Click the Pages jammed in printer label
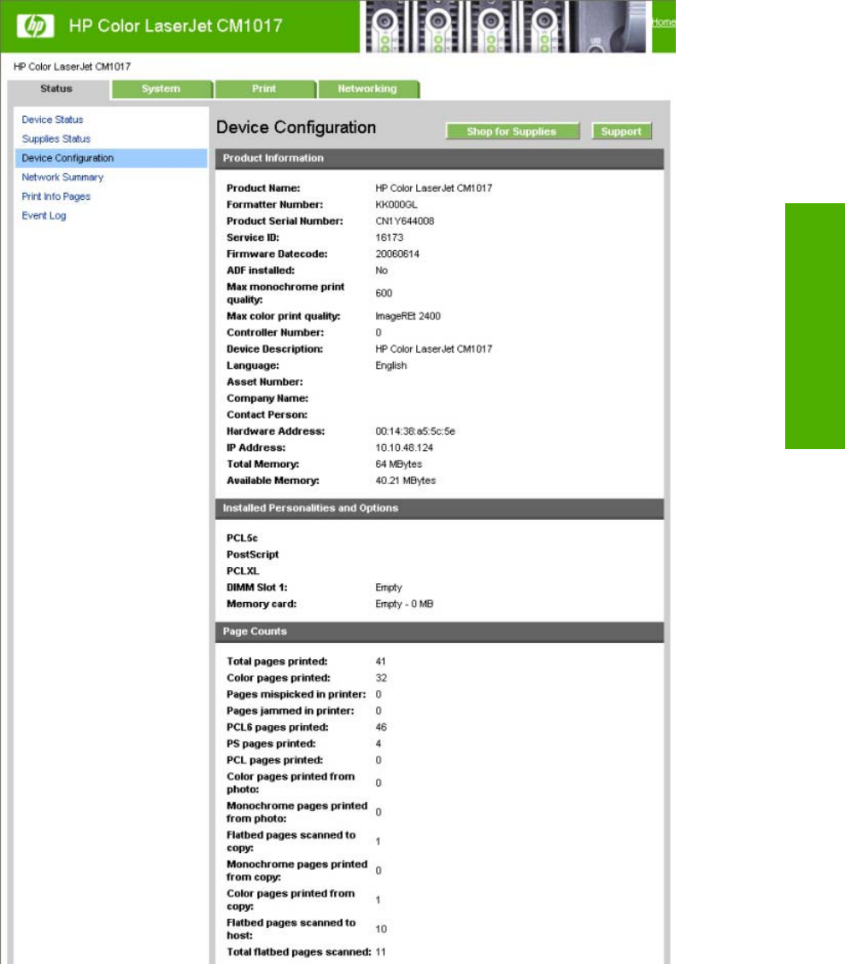Viewport: 845px width, 964px height. [290, 710]
